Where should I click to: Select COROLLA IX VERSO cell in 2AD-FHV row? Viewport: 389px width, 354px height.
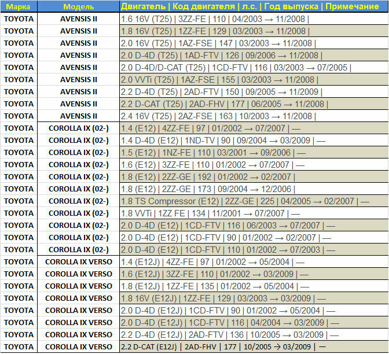78,347
